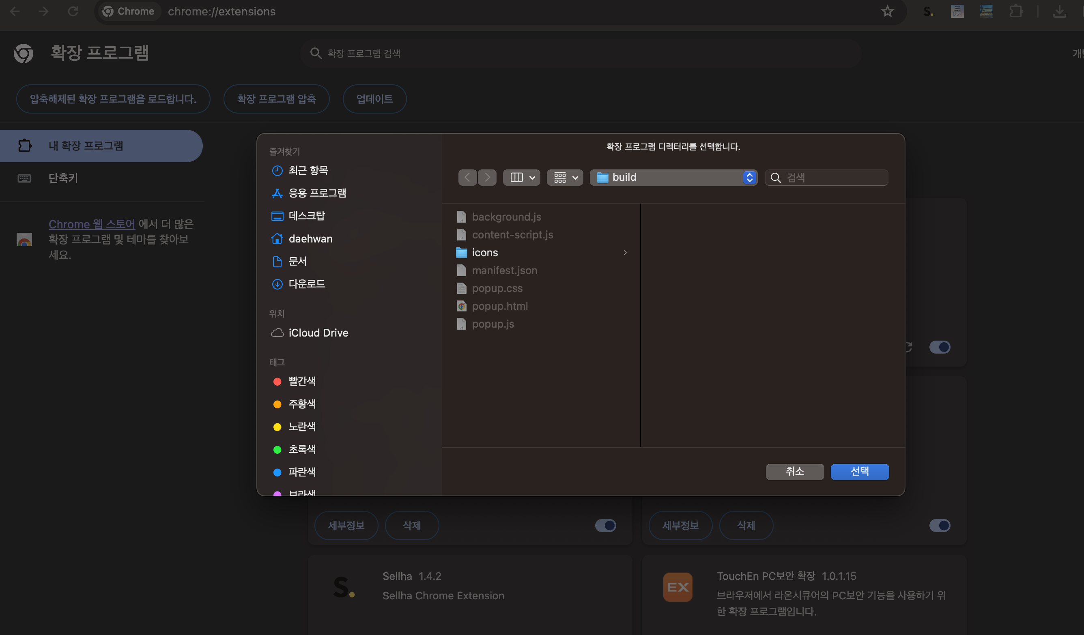
Task: Click the Sellha extension icon in toolbar
Action: (x=928, y=12)
